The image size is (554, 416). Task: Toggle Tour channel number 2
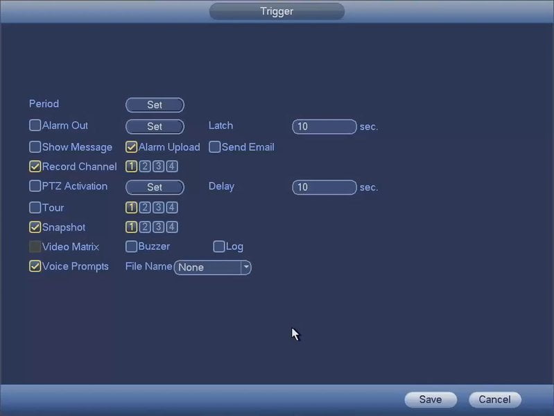(x=145, y=207)
